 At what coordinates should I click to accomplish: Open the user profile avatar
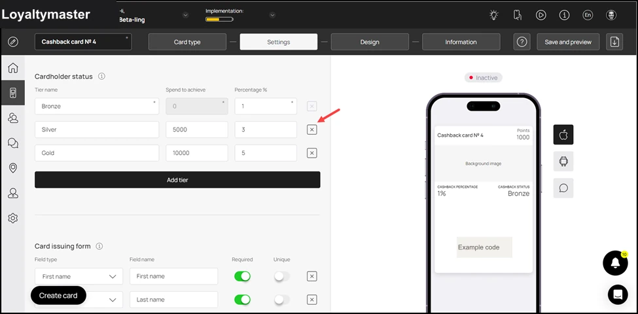point(611,16)
